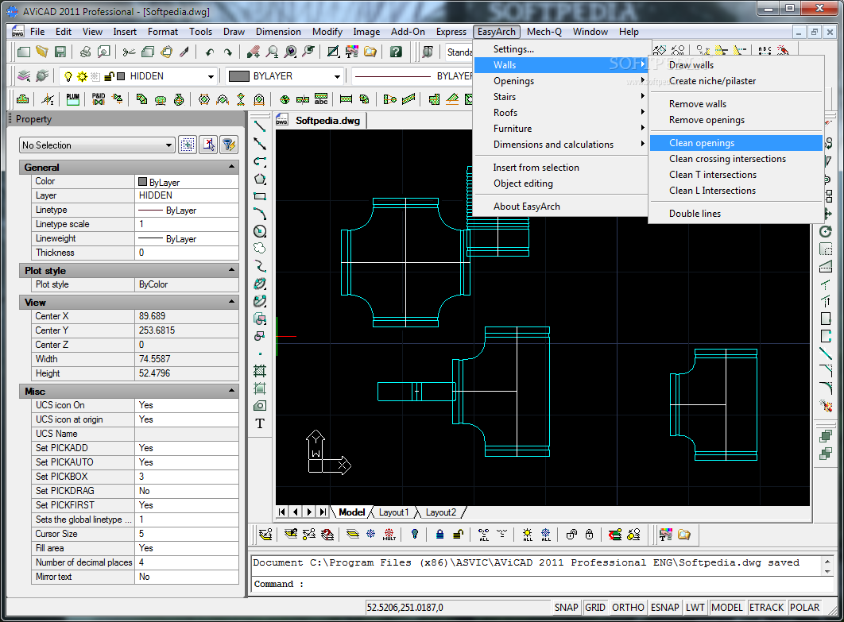Collapse the View property section
The image size is (844, 622).
pyautogui.click(x=231, y=302)
